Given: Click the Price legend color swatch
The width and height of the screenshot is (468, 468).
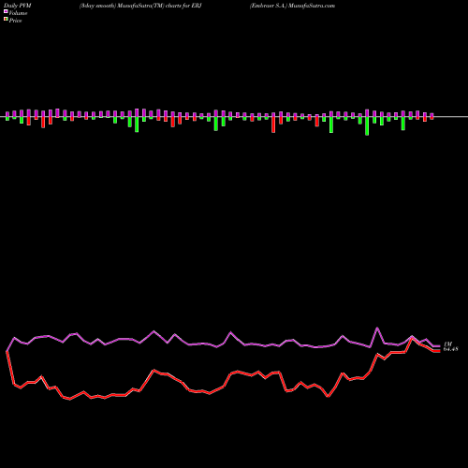Looking at the screenshot, I should (6, 20).
